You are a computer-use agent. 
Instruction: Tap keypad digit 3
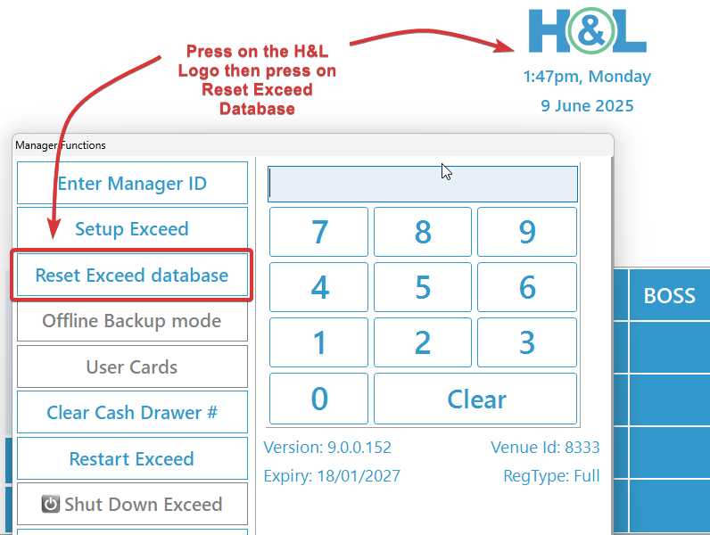point(527,342)
